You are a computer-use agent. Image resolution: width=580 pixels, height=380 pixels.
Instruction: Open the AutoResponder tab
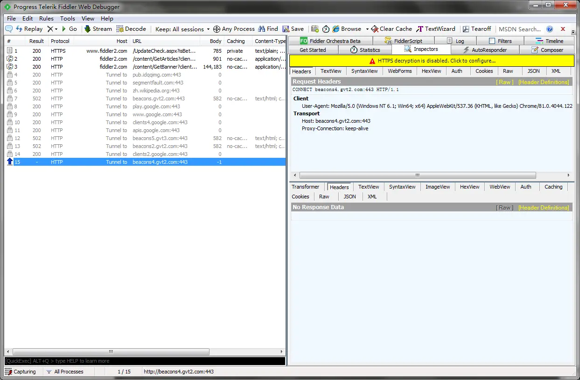[x=485, y=50]
